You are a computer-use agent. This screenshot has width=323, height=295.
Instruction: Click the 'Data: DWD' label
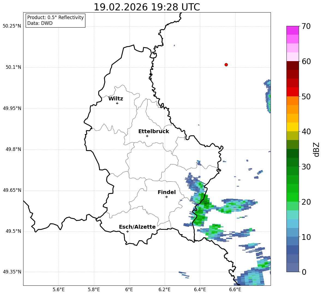40,23
